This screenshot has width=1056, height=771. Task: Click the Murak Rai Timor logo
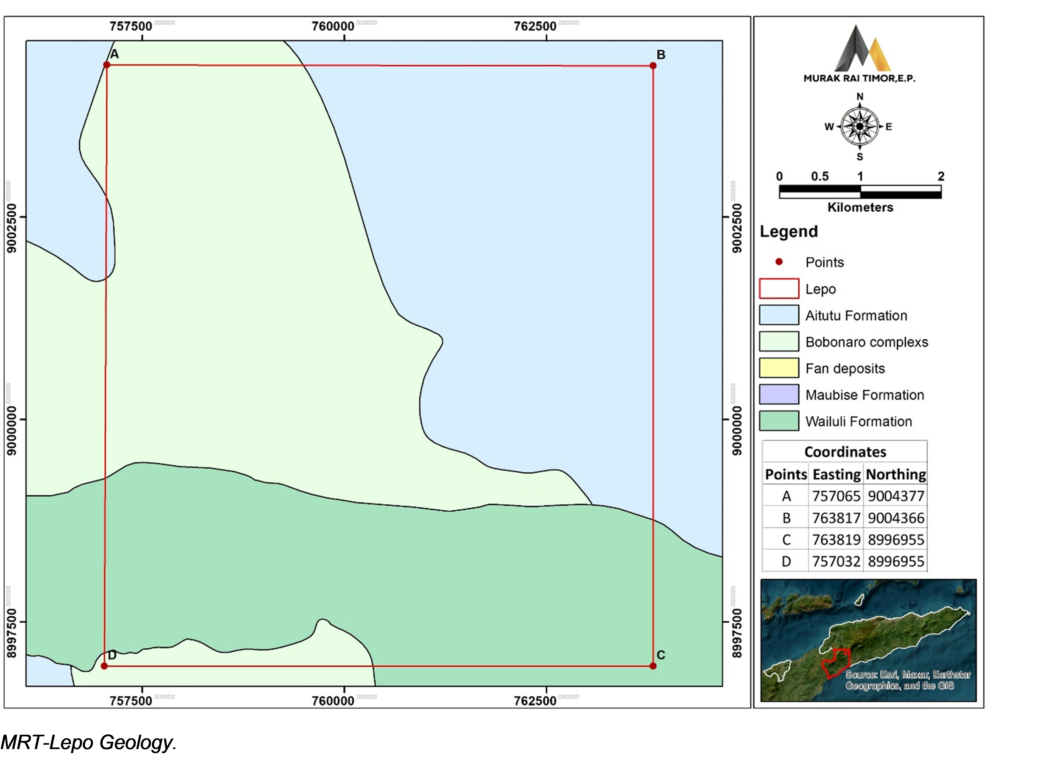point(859,54)
